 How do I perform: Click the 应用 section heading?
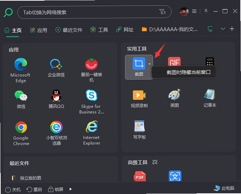tap(13, 50)
